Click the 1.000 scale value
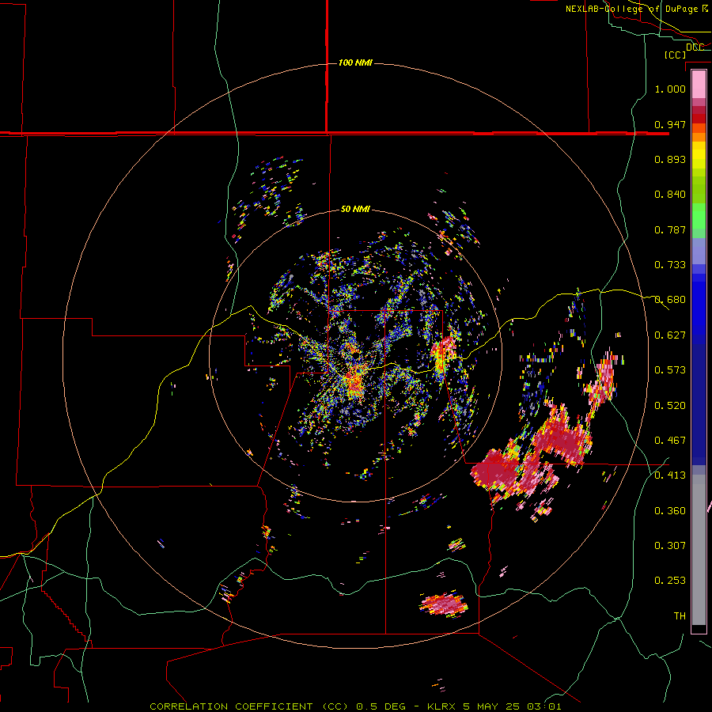Viewport: 712px width, 712px height. click(x=670, y=89)
